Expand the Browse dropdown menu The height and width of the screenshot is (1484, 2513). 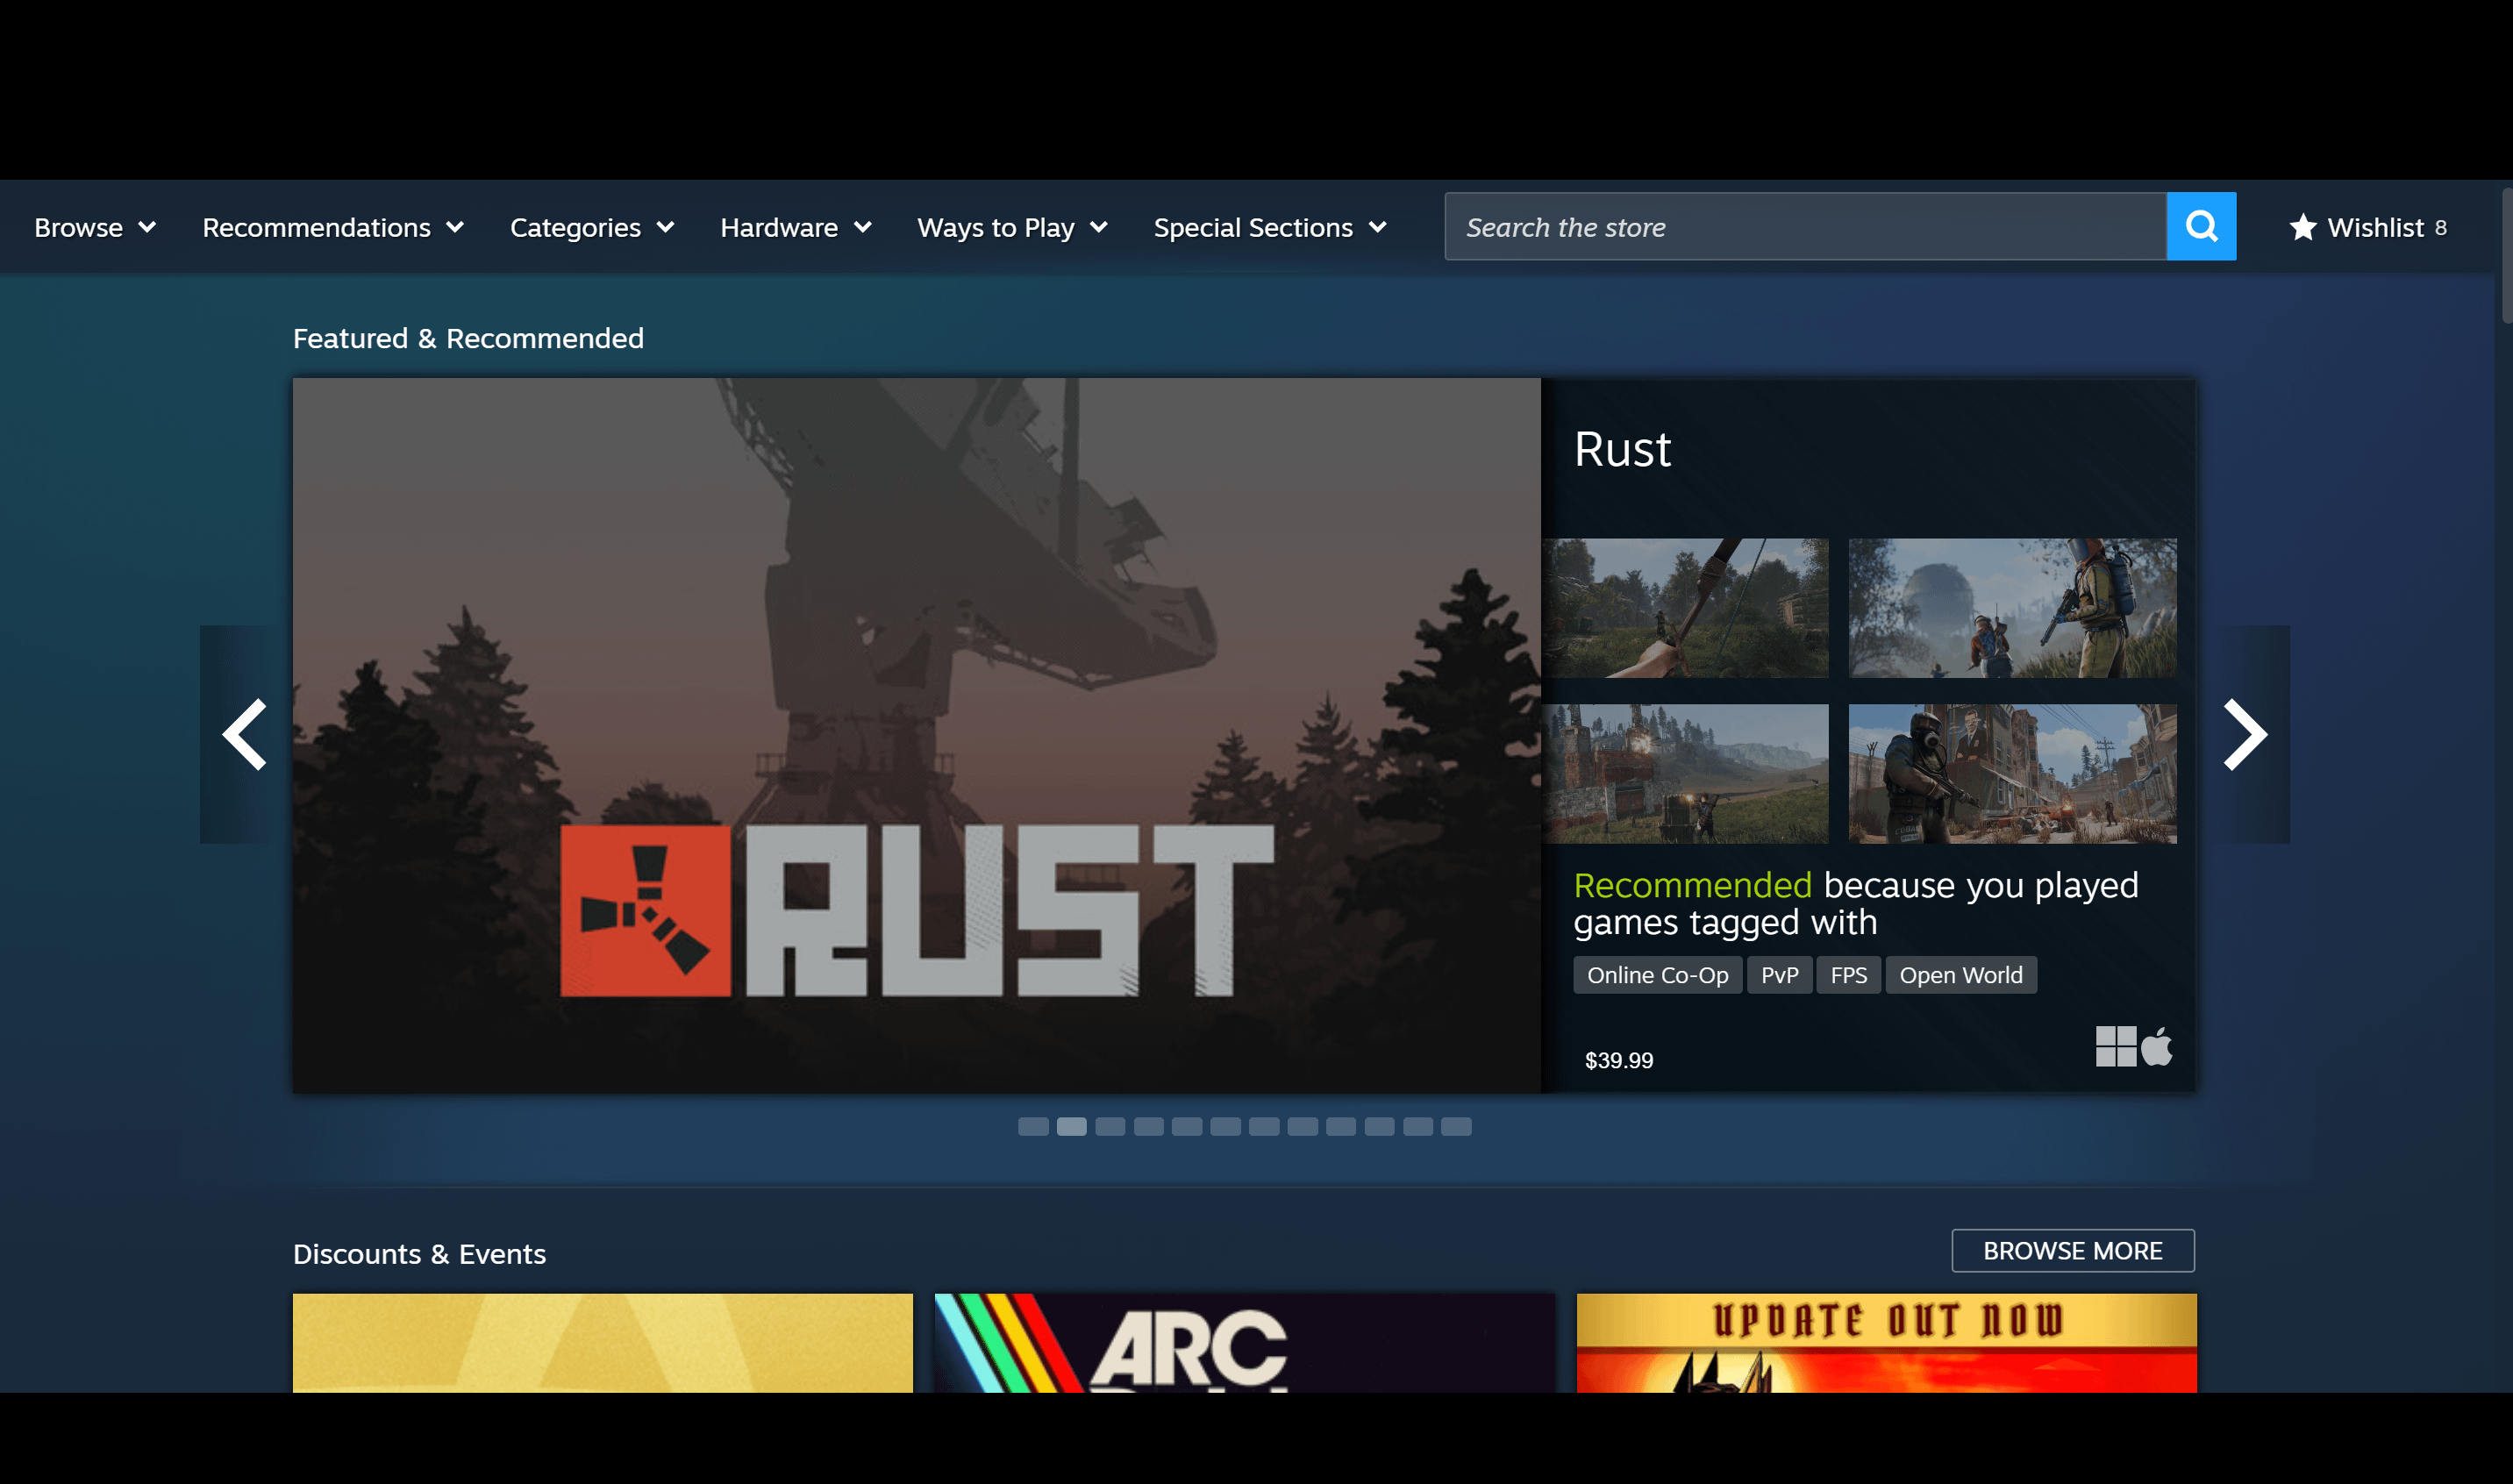(x=95, y=228)
